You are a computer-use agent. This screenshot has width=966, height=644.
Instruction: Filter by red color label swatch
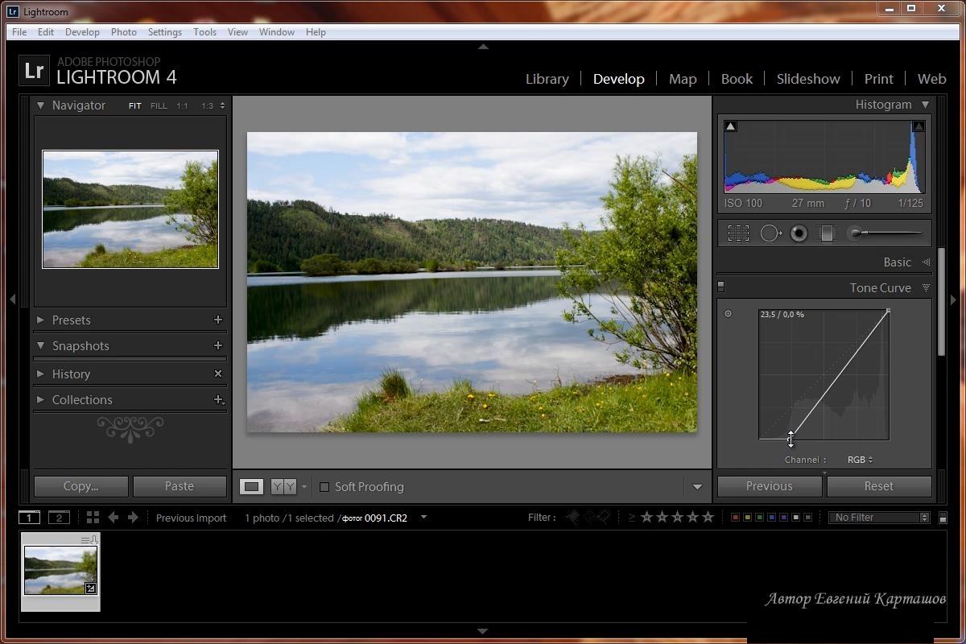pyautogui.click(x=735, y=518)
